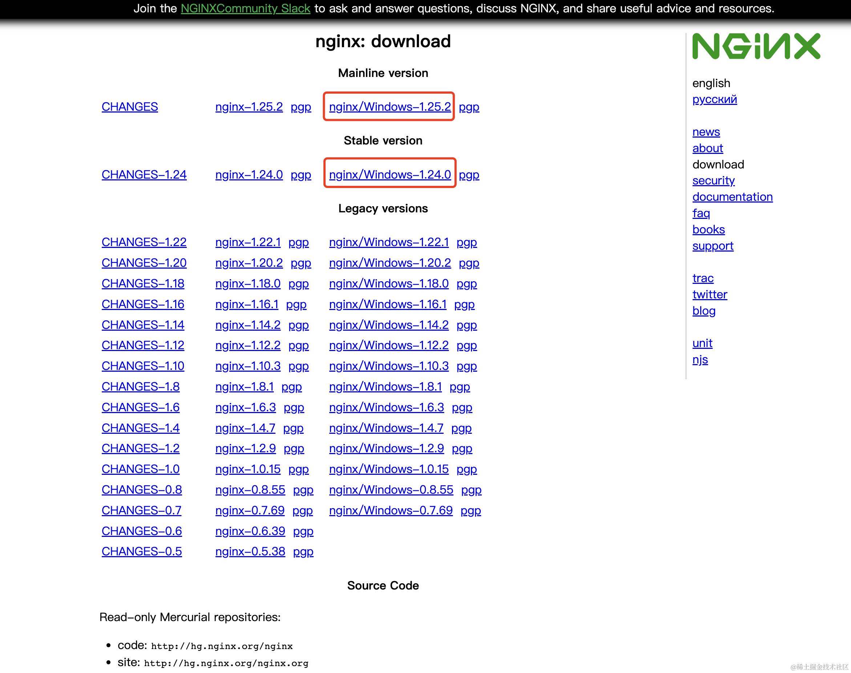This screenshot has width=851, height=673.
Task: Open the security sidebar link
Action: click(x=713, y=180)
